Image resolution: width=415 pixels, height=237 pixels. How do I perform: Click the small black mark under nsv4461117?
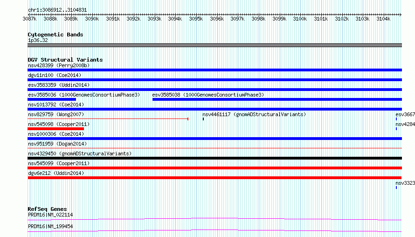click(203, 119)
